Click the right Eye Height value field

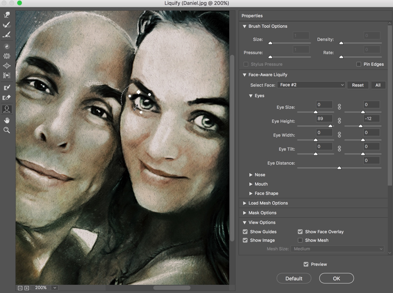coord(371,119)
